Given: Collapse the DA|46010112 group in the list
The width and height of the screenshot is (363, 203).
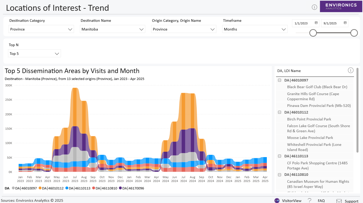Looking at the screenshot, I should 279,112.
